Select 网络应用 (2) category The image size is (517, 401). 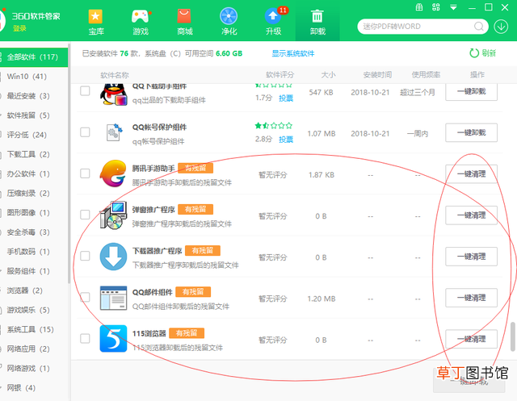34,349
